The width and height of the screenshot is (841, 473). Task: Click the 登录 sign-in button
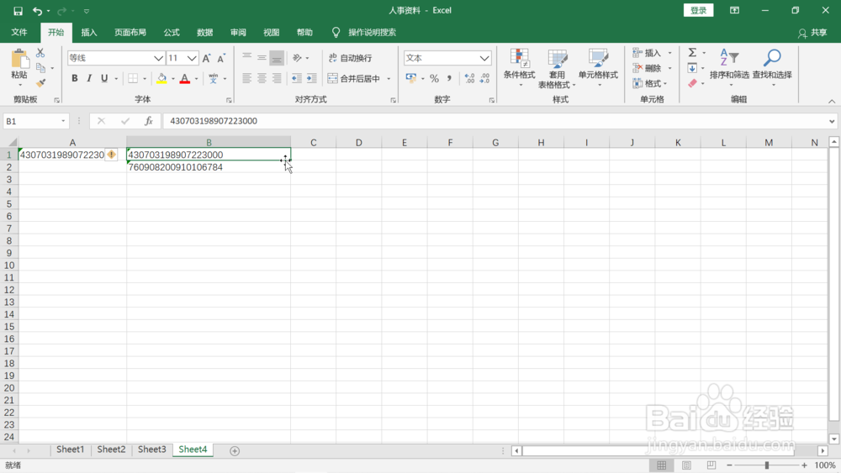click(698, 10)
